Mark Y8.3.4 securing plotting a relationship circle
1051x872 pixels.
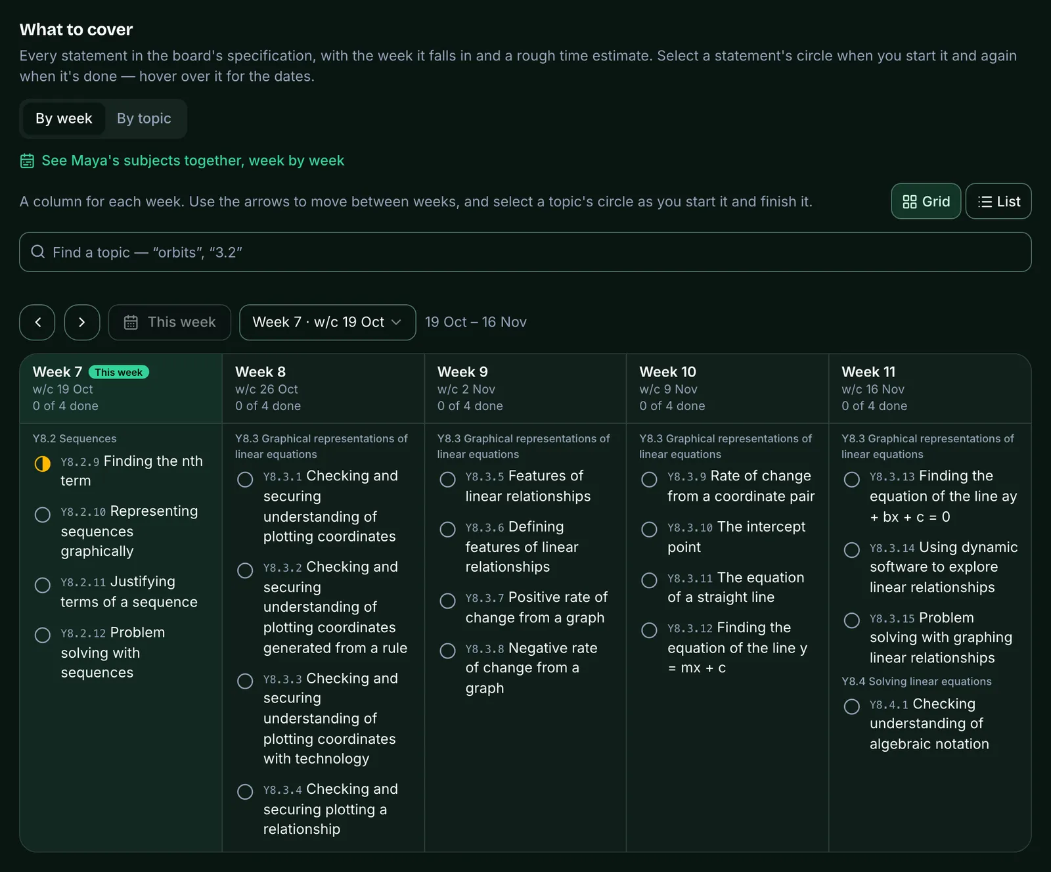point(245,791)
